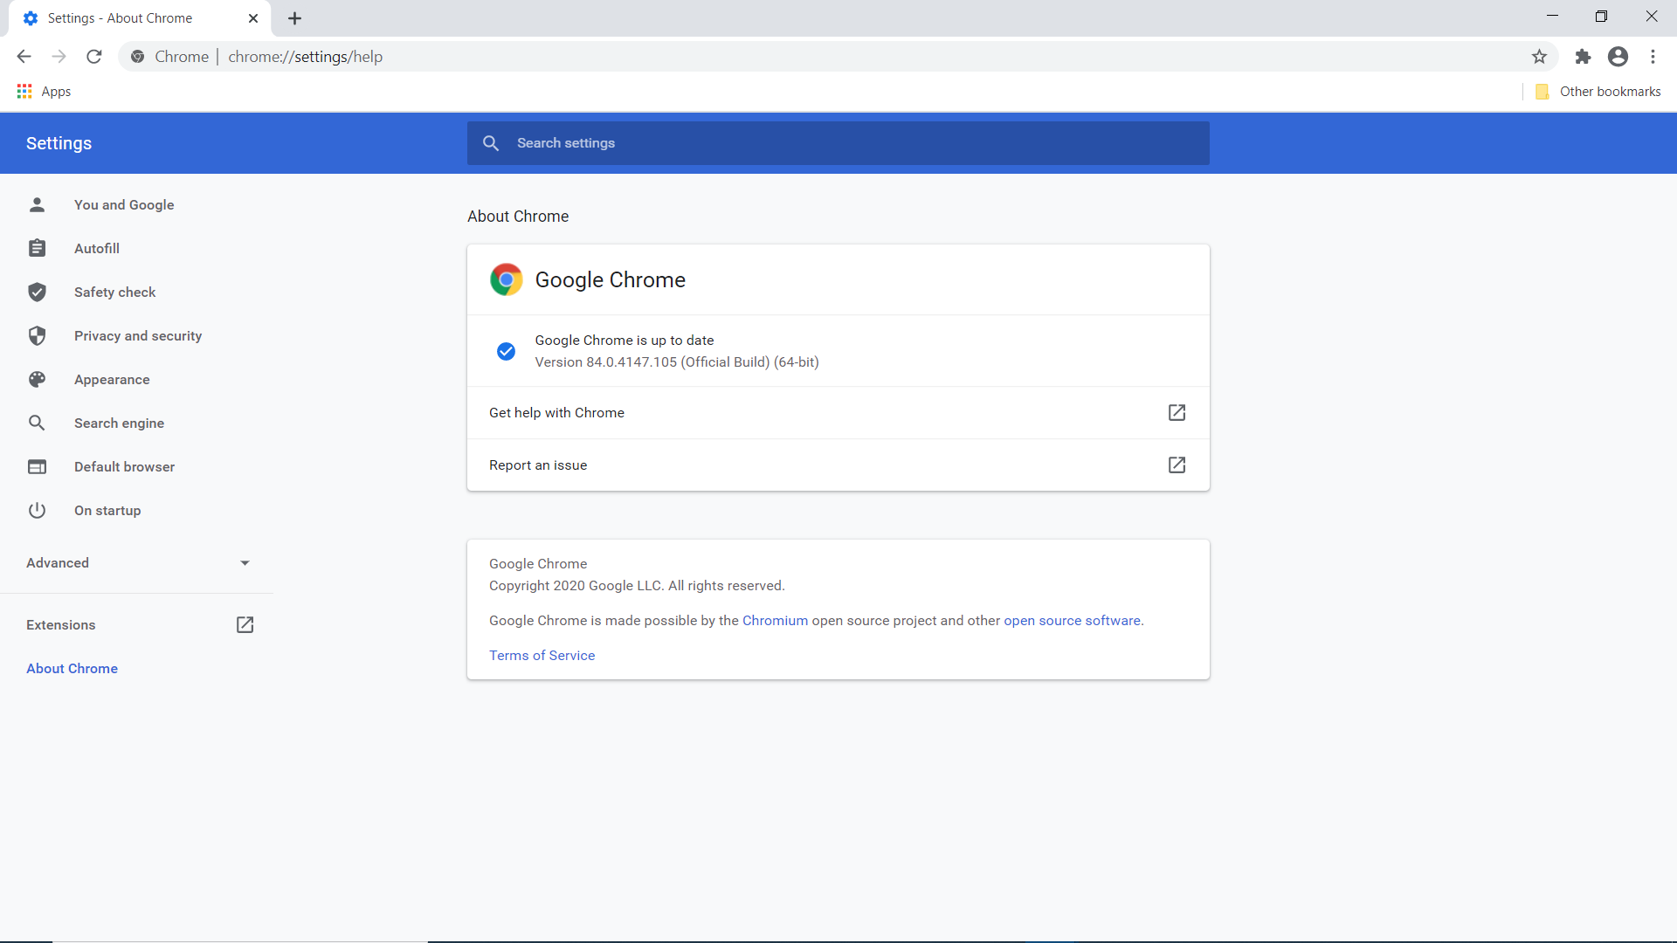Reload the current page
1677x943 pixels.
(94, 57)
